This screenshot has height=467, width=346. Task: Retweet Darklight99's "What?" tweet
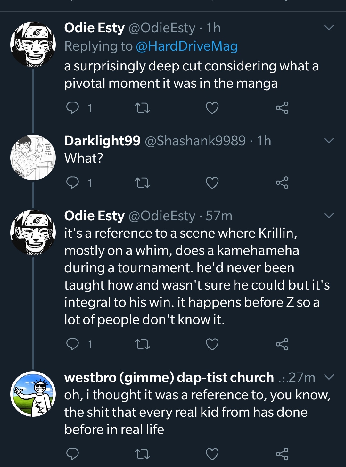tap(142, 183)
